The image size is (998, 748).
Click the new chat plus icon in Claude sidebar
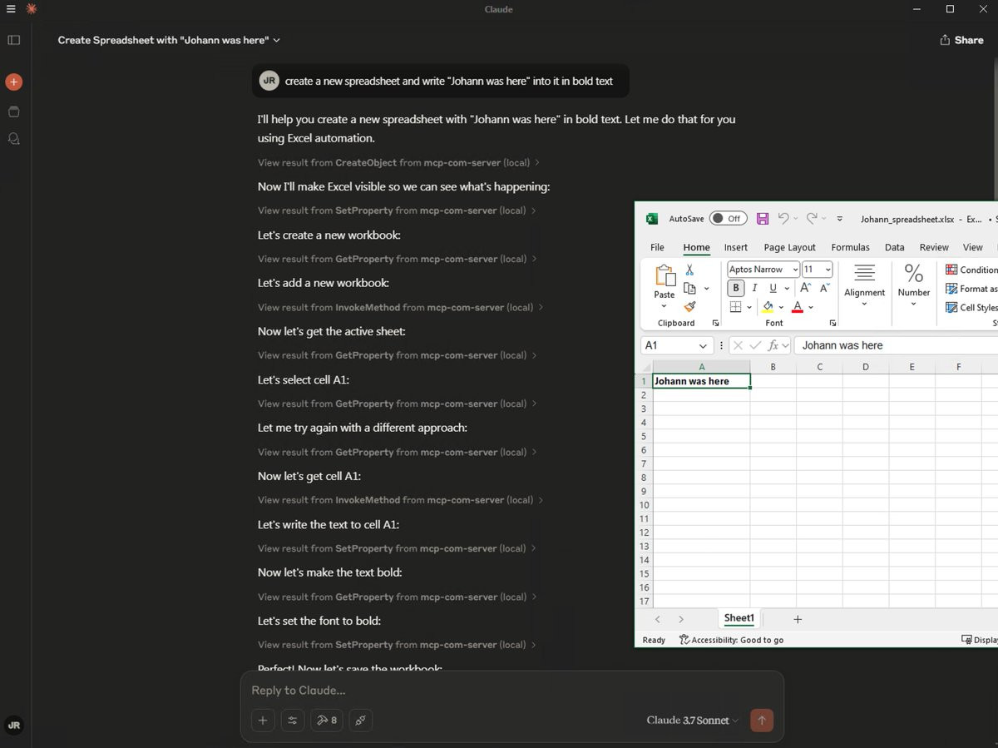[x=13, y=82]
